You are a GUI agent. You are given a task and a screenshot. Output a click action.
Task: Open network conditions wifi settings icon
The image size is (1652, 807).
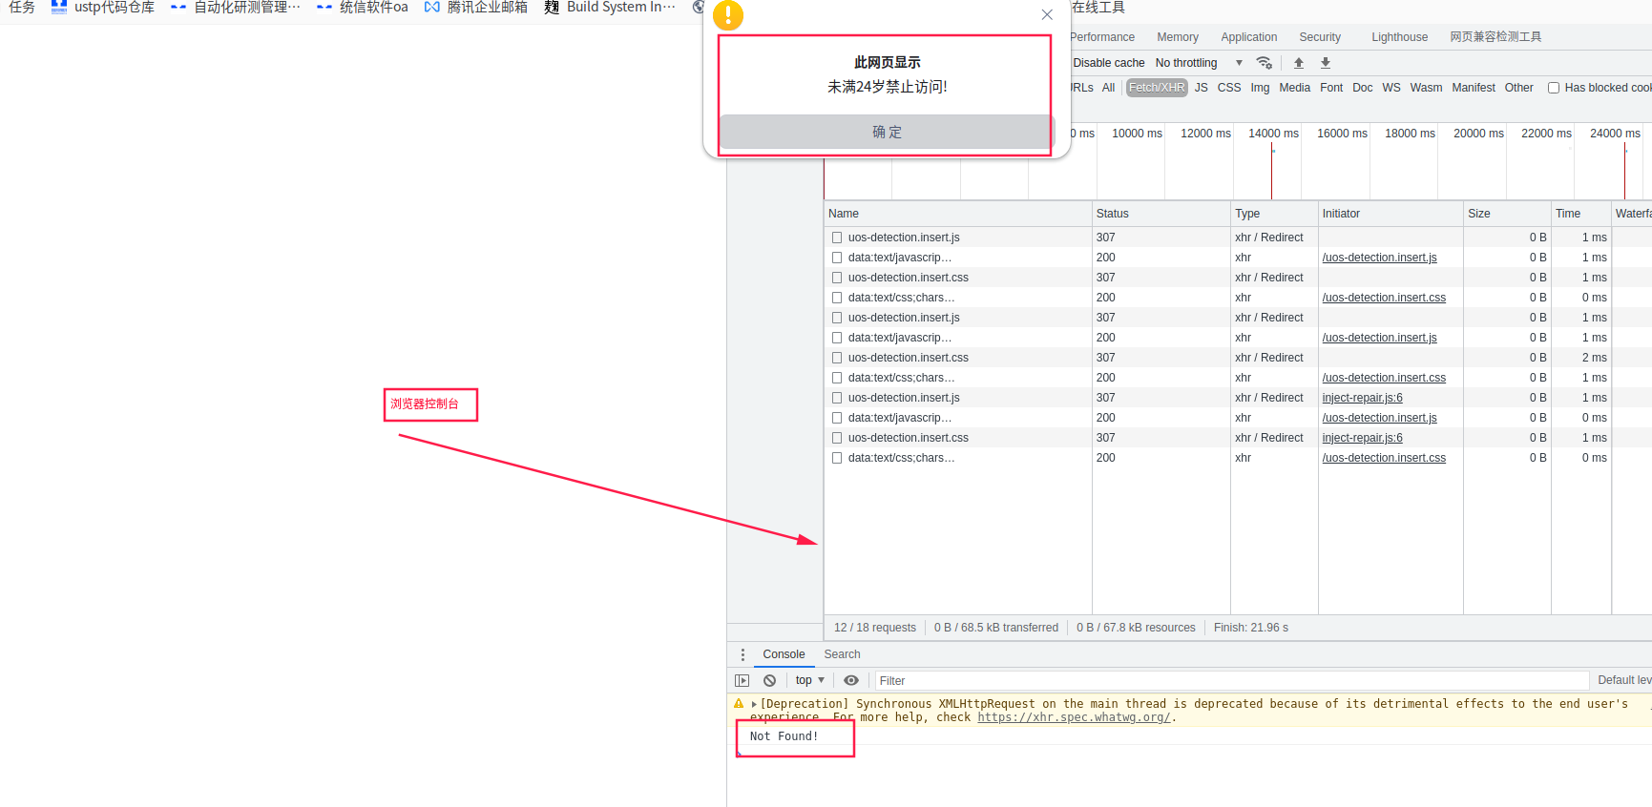coord(1265,63)
